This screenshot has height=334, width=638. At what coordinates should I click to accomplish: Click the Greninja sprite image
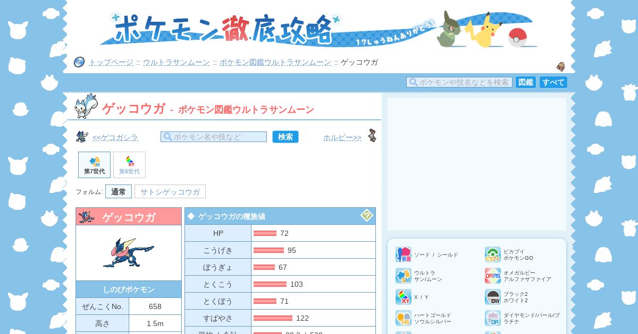click(128, 252)
